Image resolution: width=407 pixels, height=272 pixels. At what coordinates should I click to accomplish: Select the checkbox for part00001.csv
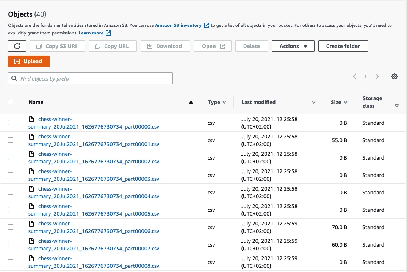tap(11, 140)
